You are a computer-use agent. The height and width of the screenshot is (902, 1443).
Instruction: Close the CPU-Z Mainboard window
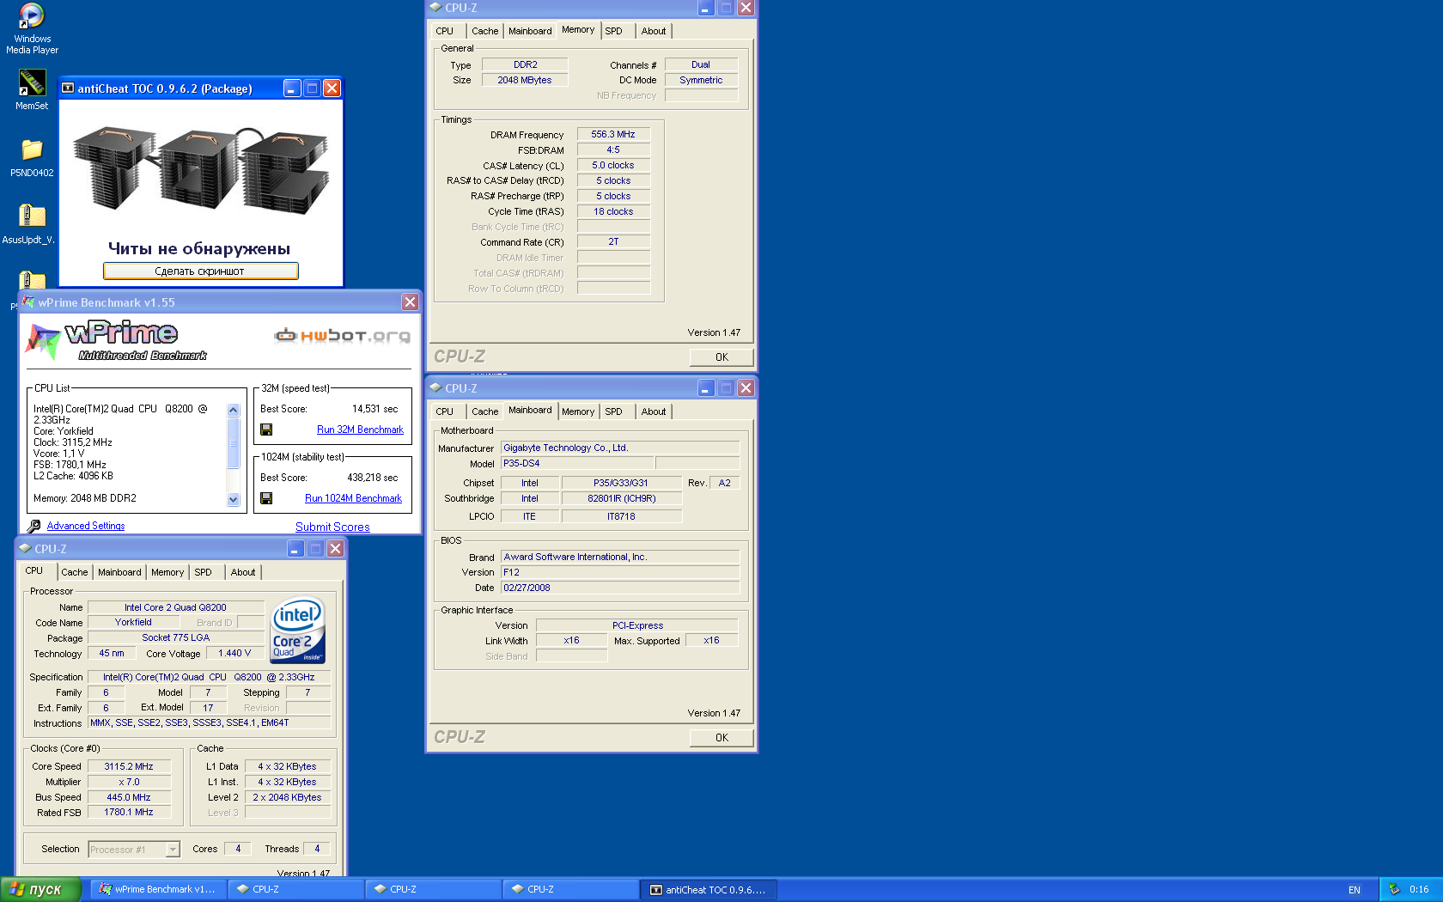tap(746, 388)
